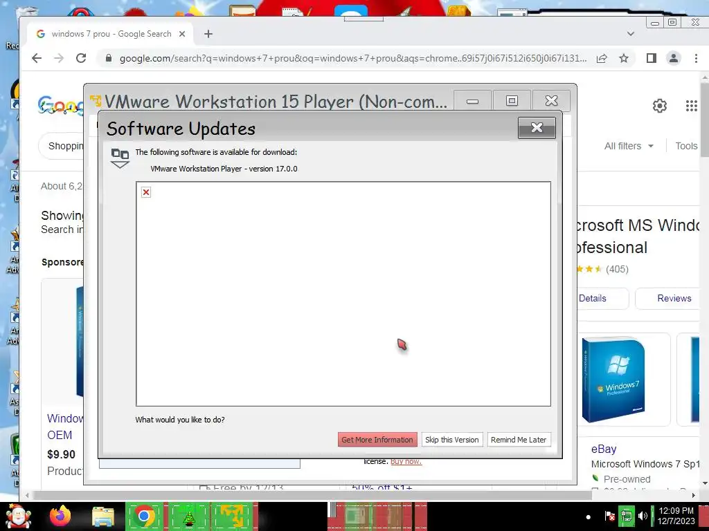Open Chrome three-dot menu
The image size is (709, 531).
coord(696,58)
